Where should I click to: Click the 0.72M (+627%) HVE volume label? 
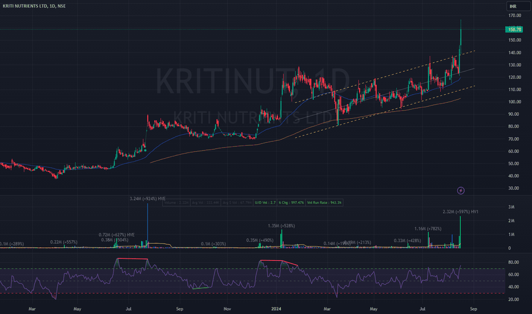(x=116, y=235)
